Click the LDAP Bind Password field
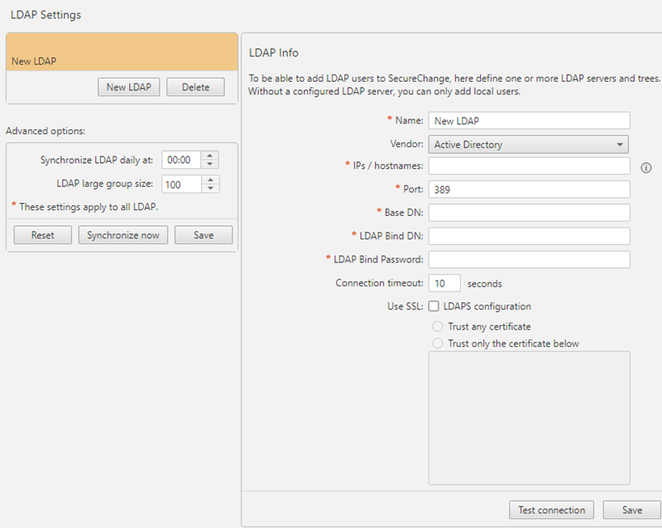Screen dimensions: 662x528 (529, 259)
